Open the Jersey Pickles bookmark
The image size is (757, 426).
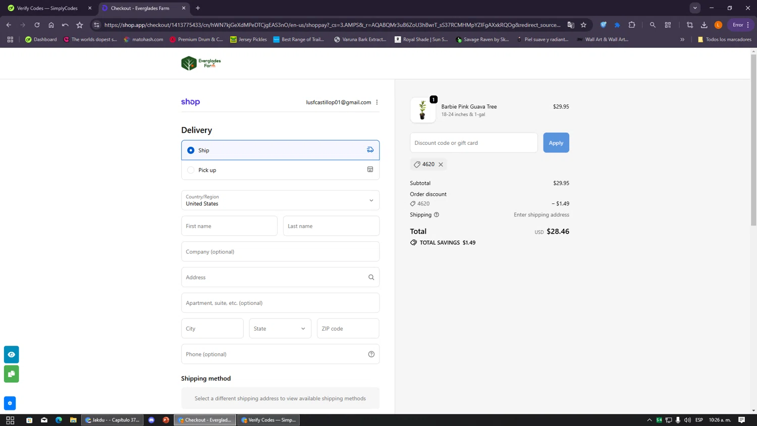[x=248, y=39]
